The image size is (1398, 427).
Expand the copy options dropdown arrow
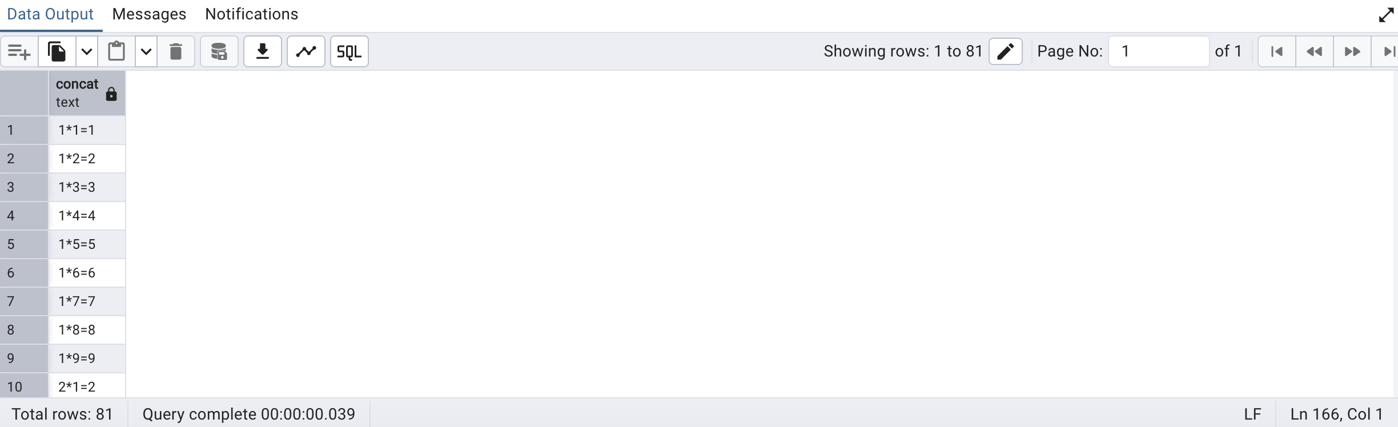pos(87,52)
